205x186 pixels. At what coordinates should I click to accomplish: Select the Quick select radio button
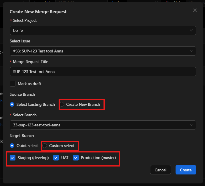click(x=12, y=146)
